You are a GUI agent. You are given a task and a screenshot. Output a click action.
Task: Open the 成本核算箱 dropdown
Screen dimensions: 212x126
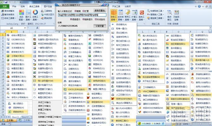(x=121, y=15)
